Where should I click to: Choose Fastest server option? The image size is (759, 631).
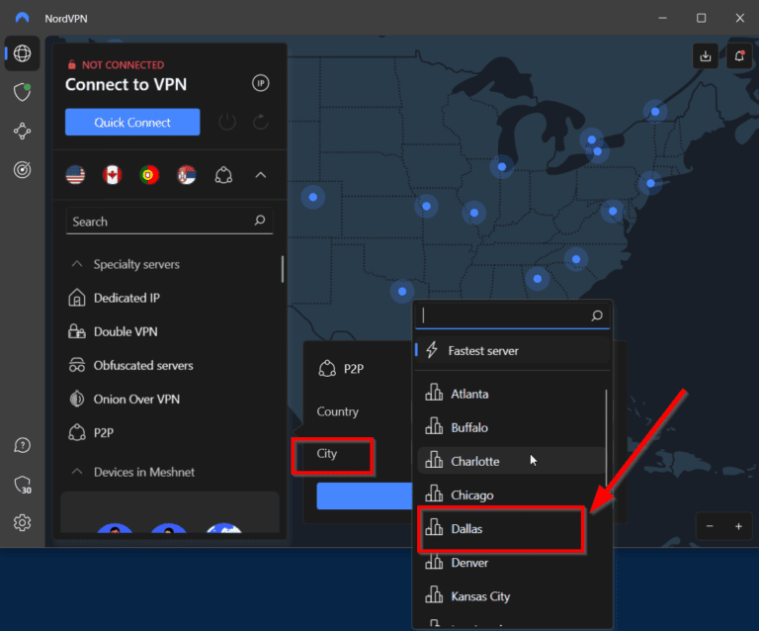click(513, 350)
